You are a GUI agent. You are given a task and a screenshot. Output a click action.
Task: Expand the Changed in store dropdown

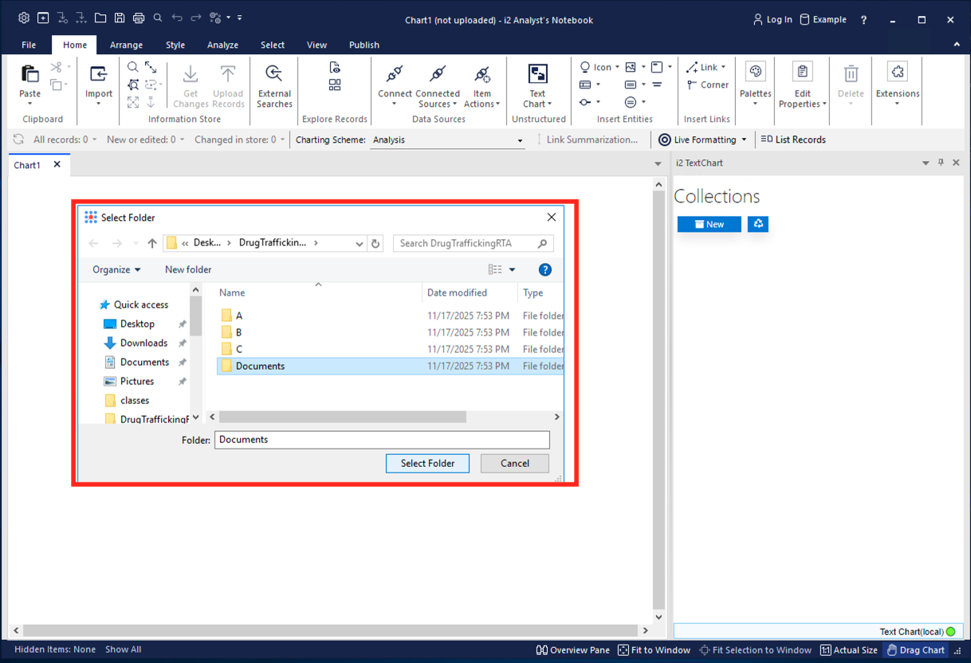(x=282, y=139)
